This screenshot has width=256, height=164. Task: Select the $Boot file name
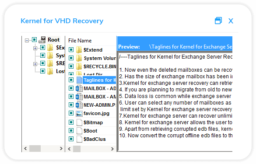coord(90,131)
